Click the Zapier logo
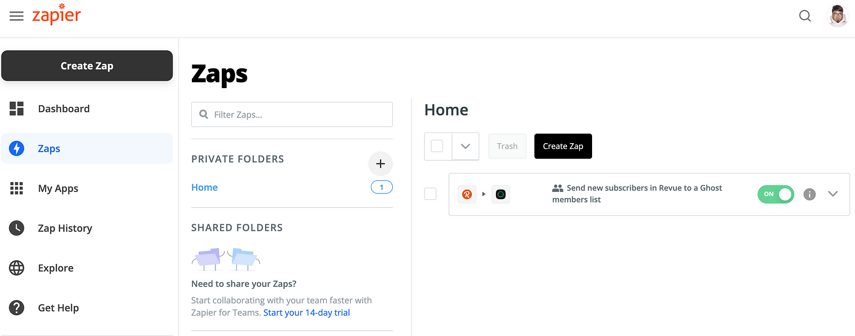This screenshot has width=855, height=336. (57, 15)
